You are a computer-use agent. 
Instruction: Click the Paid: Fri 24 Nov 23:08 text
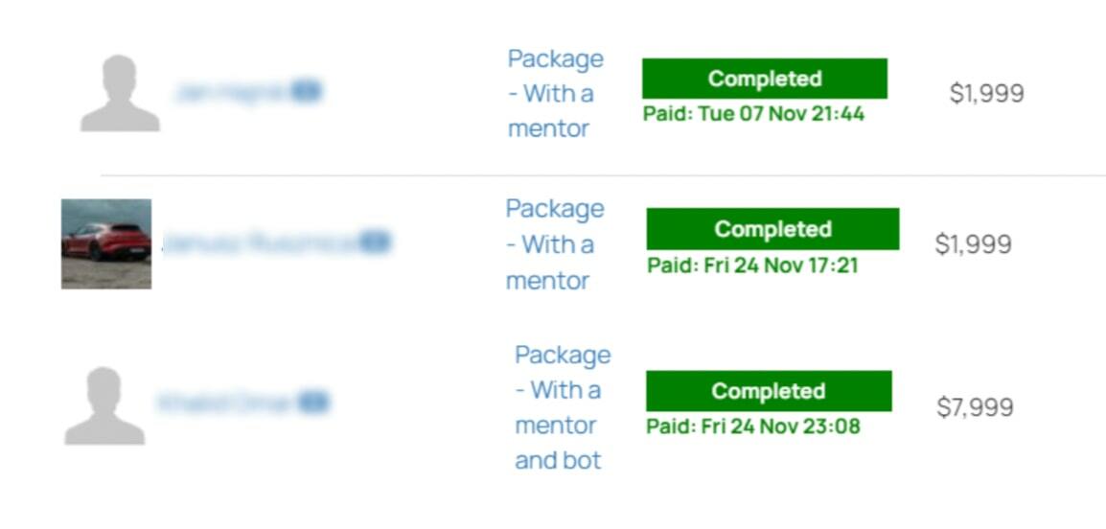752,426
